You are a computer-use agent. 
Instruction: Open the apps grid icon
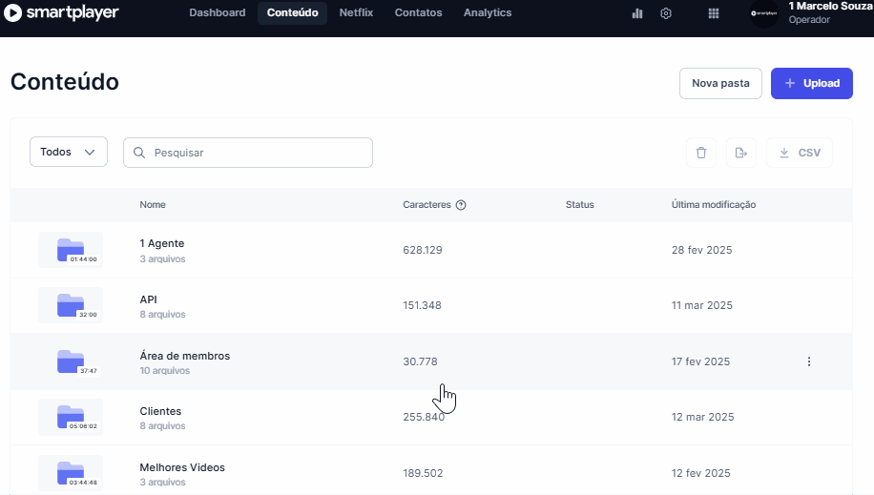pyautogui.click(x=714, y=13)
